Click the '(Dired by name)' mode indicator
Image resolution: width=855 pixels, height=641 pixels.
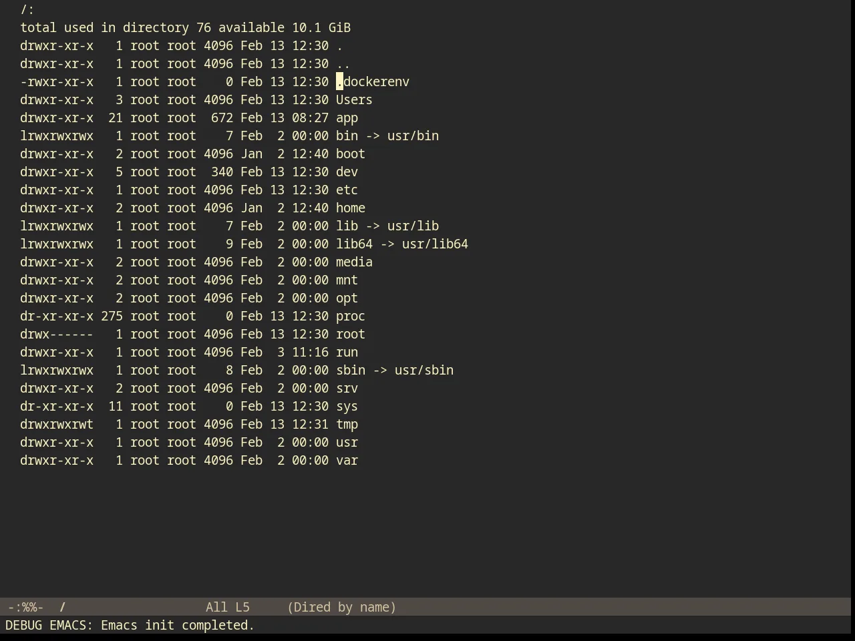tap(341, 608)
